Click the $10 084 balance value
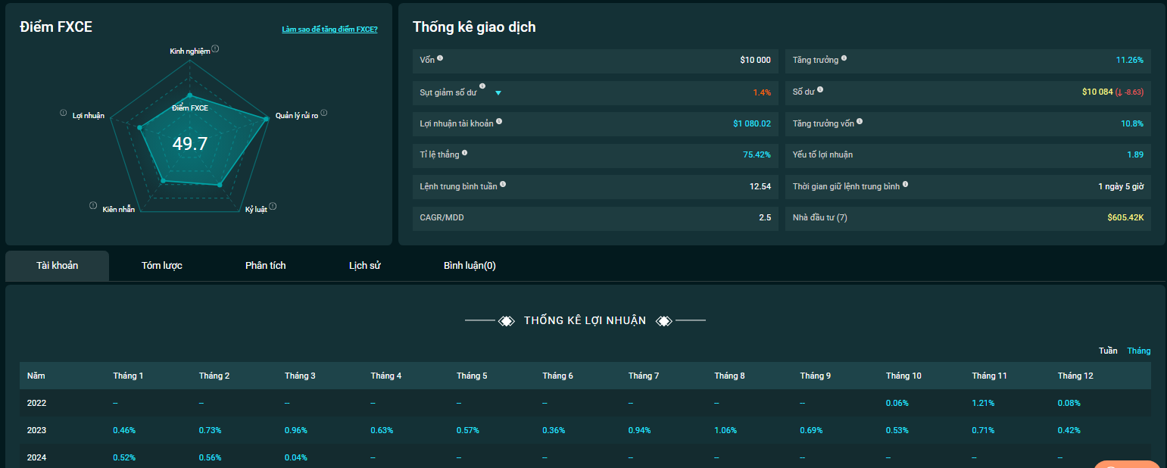The image size is (1167, 468). (1097, 92)
